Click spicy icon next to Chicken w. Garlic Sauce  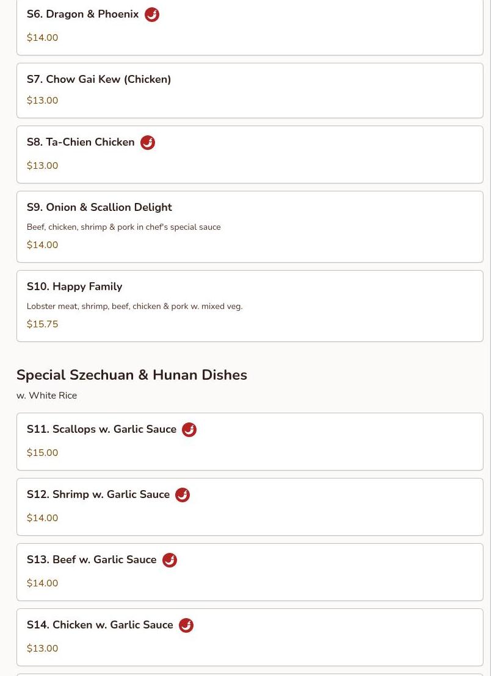coord(186,625)
